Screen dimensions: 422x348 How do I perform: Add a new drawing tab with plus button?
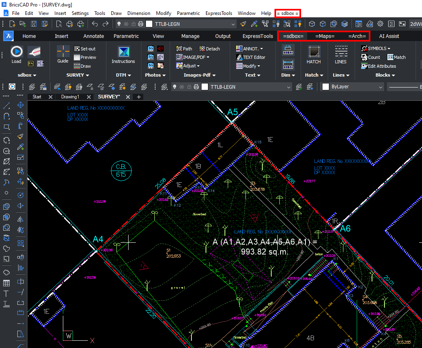click(x=139, y=97)
